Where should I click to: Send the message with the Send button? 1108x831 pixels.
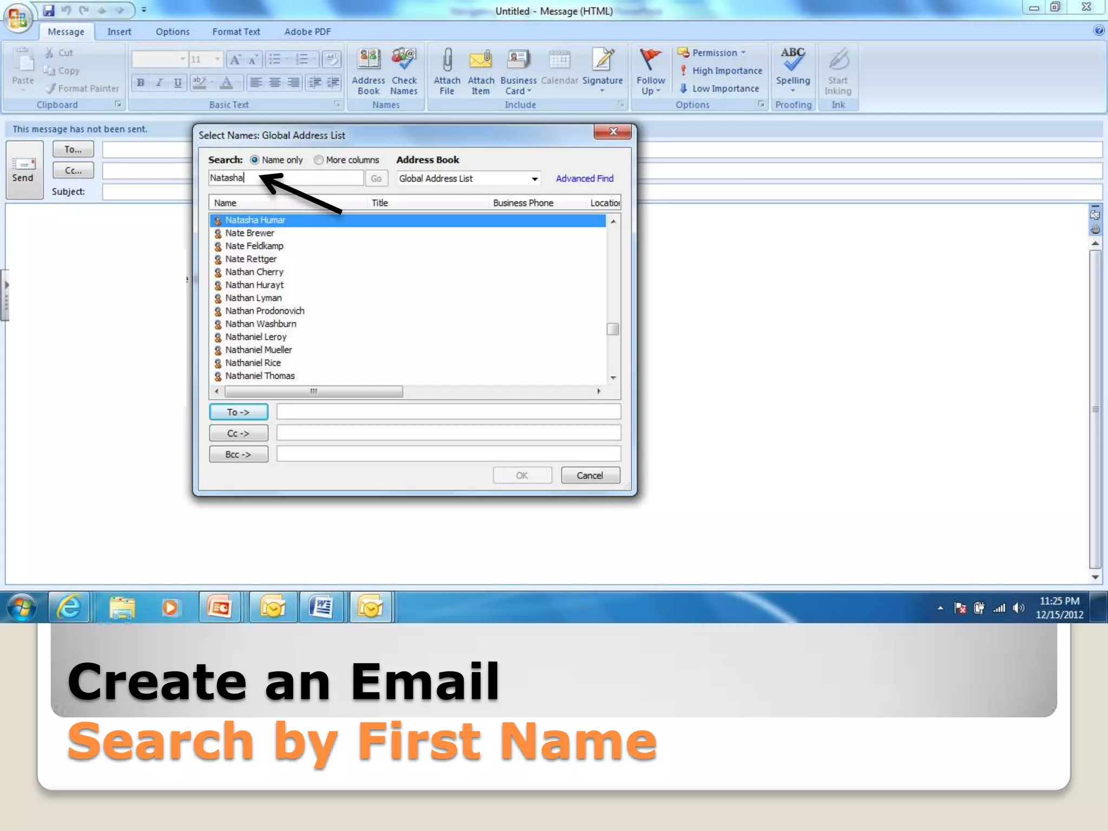[x=23, y=169]
